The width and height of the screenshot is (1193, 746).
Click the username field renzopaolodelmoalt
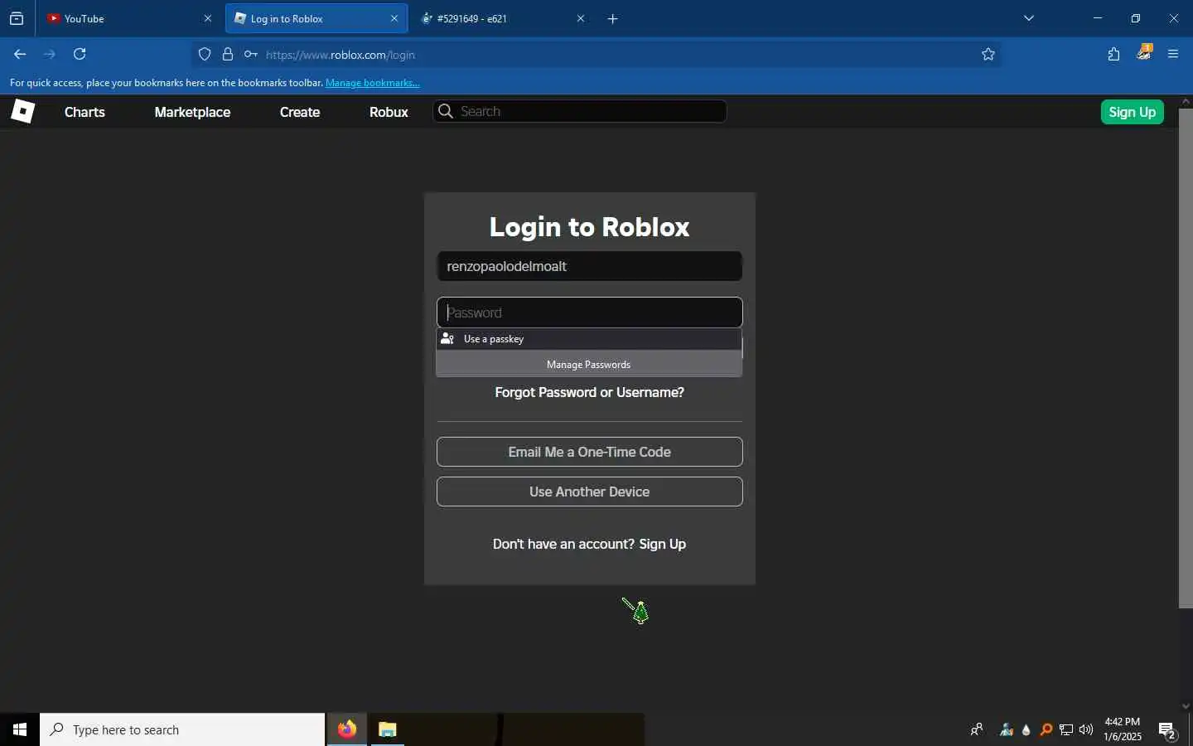coord(590,266)
